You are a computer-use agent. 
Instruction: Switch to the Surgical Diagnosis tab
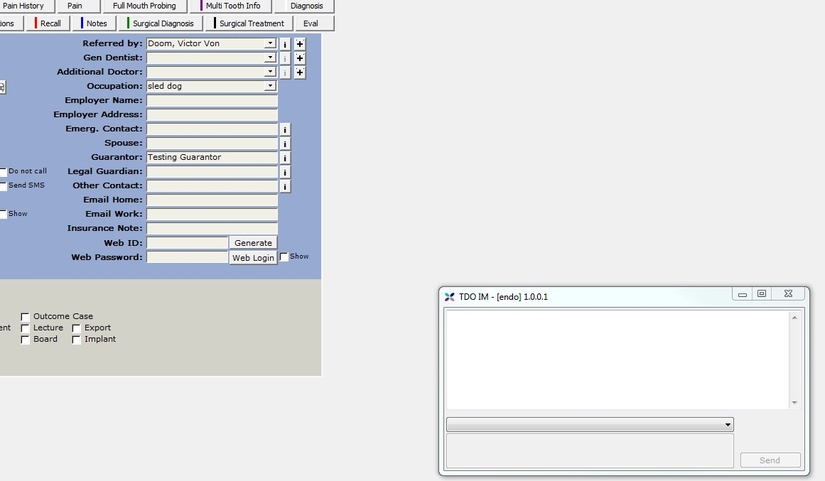163,23
